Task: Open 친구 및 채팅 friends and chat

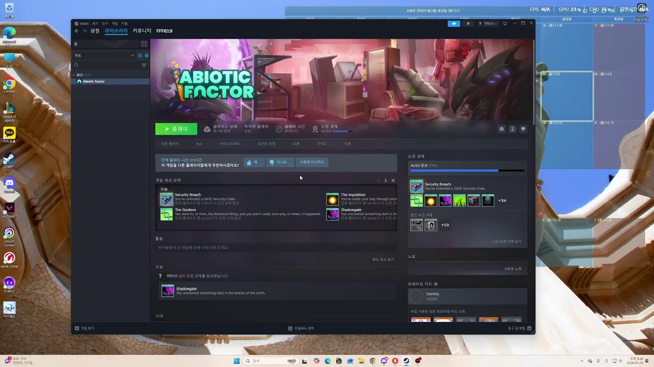Action: pos(520,328)
